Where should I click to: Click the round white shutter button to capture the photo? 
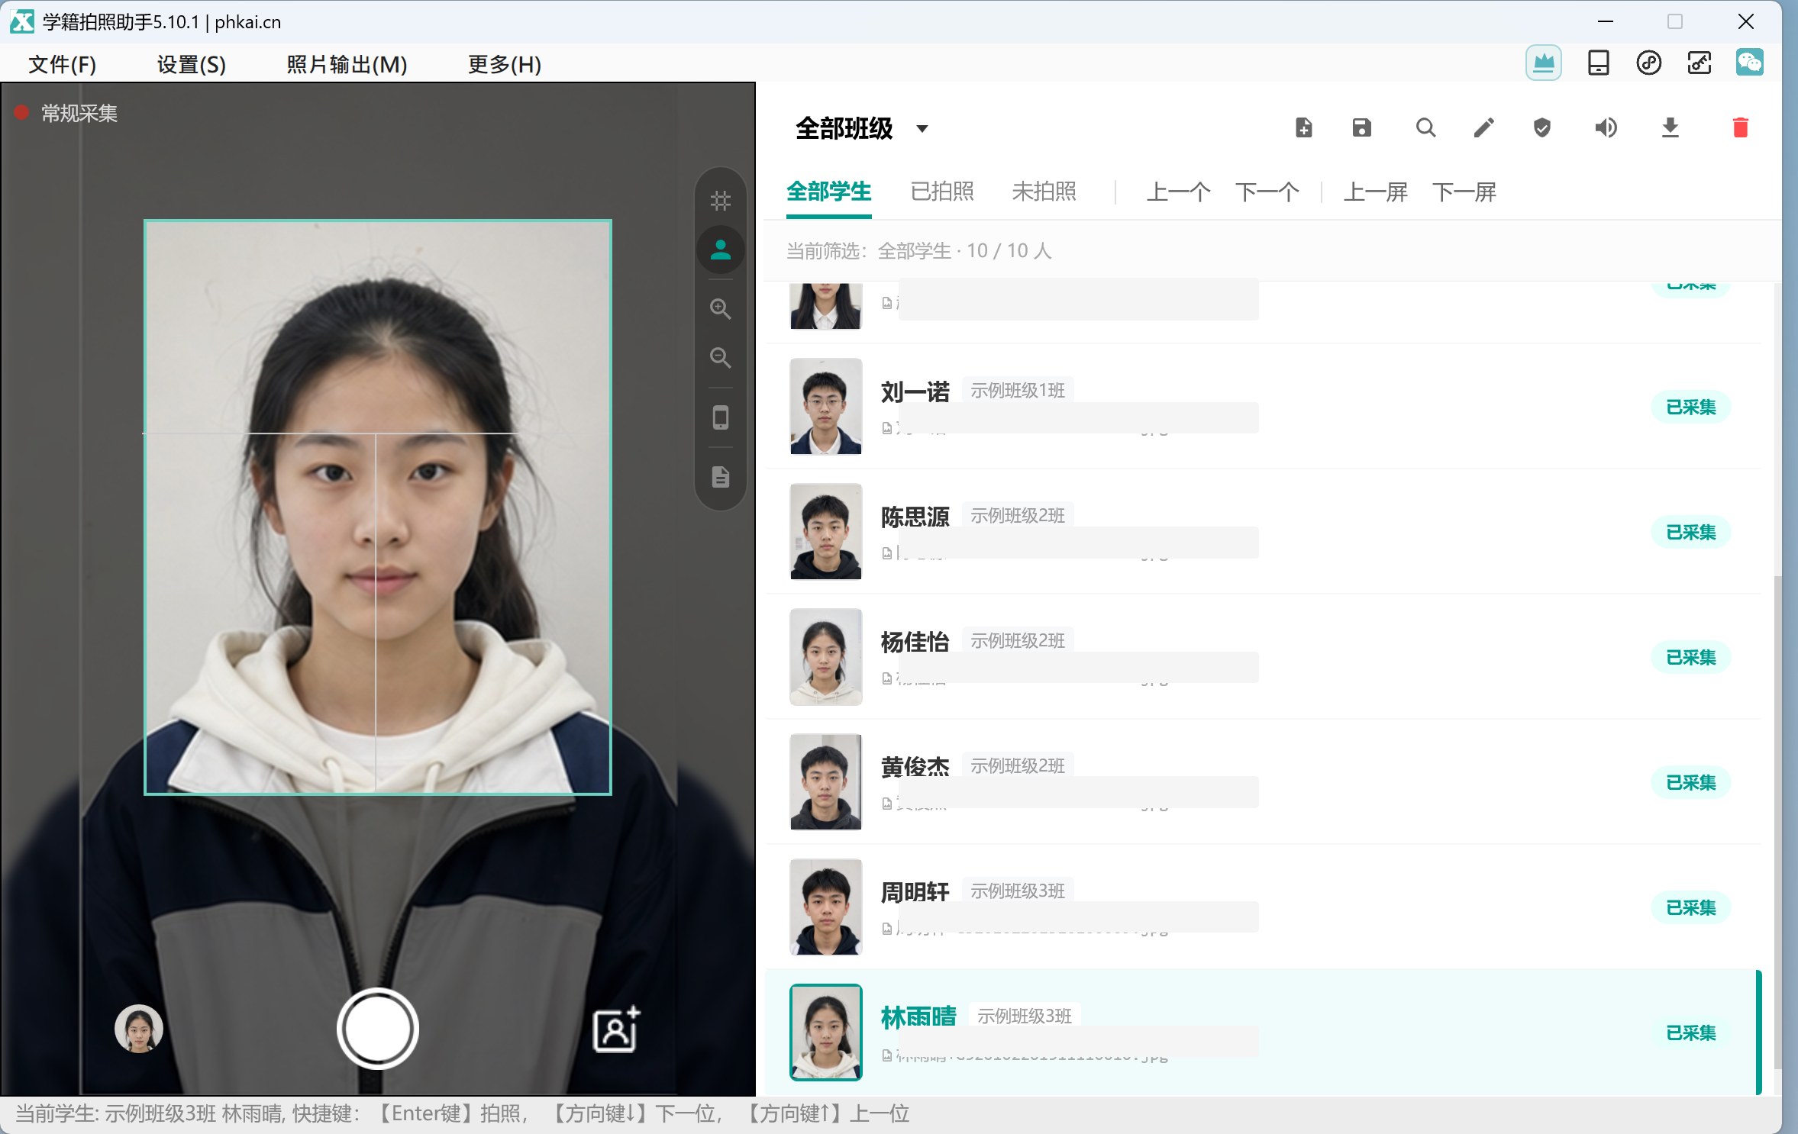[x=377, y=1029]
